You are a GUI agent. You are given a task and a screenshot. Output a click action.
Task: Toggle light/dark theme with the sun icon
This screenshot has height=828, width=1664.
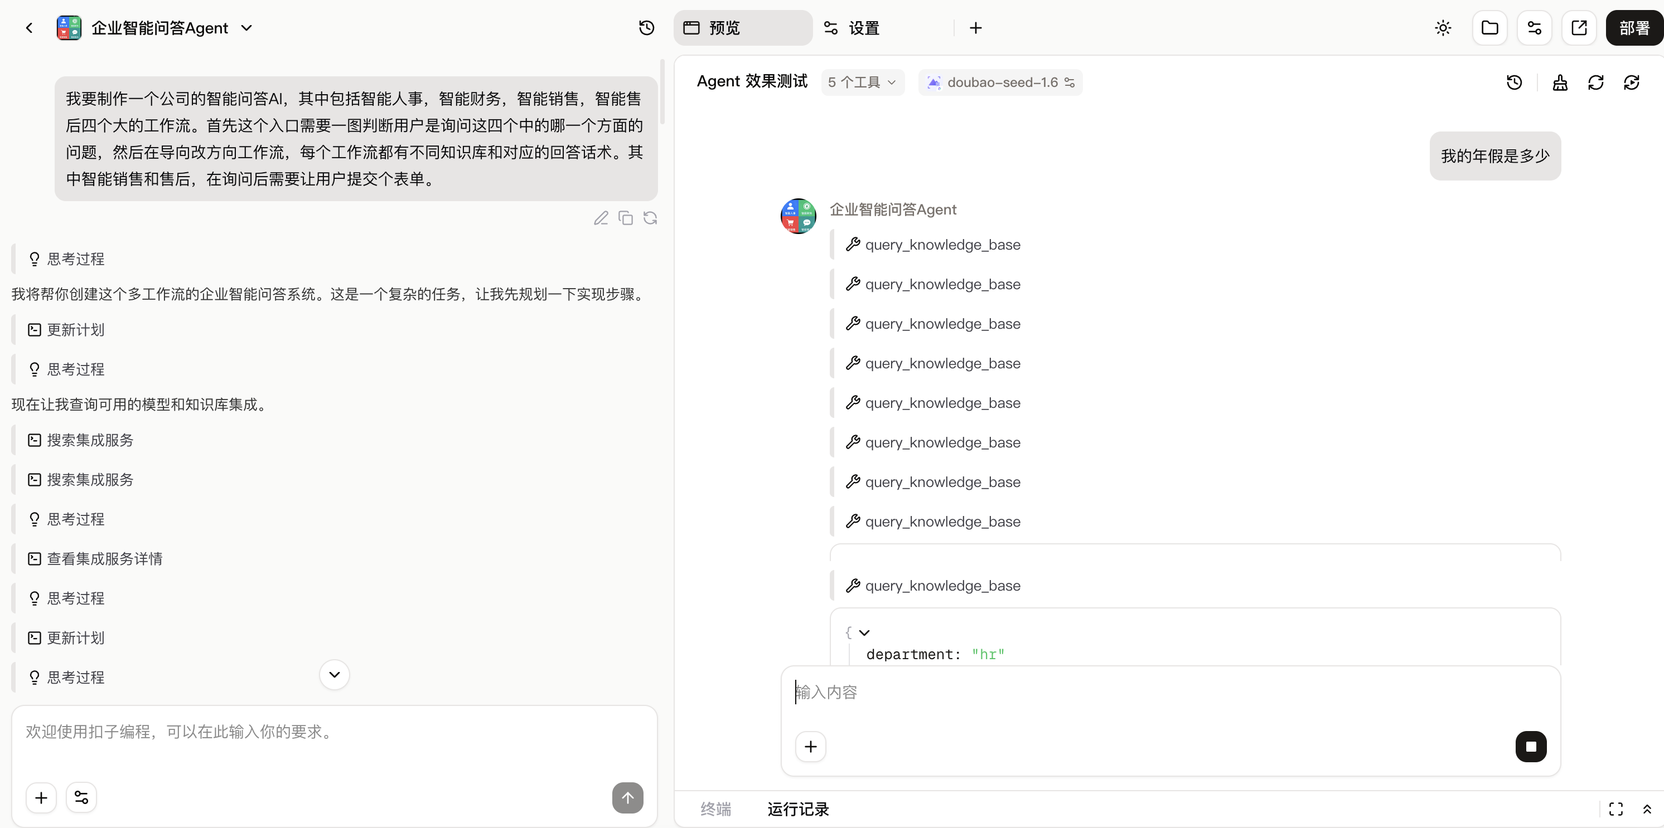point(1443,28)
